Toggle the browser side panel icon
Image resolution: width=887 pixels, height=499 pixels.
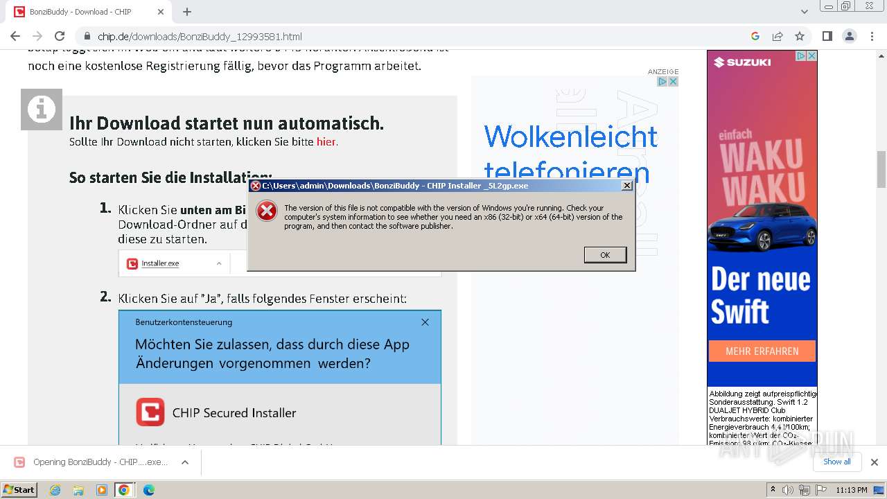click(827, 36)
